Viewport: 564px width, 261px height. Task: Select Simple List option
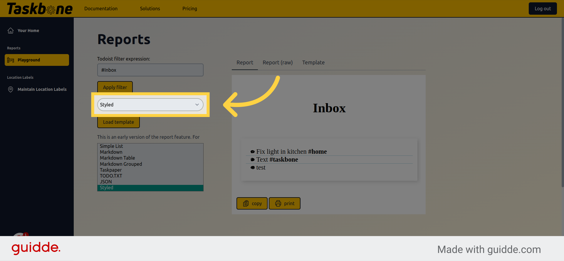coord(150,146)
